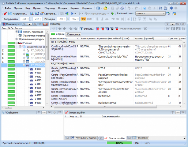Click the 100% progress bar in status bar

click(119, 143)
